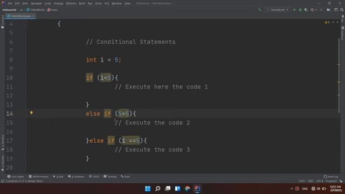Go to next highlighted error down arrow
Screen dimensions: 345x194
(337, 22)
